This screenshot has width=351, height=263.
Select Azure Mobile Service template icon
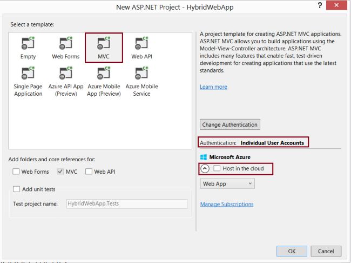click(141, 73)
